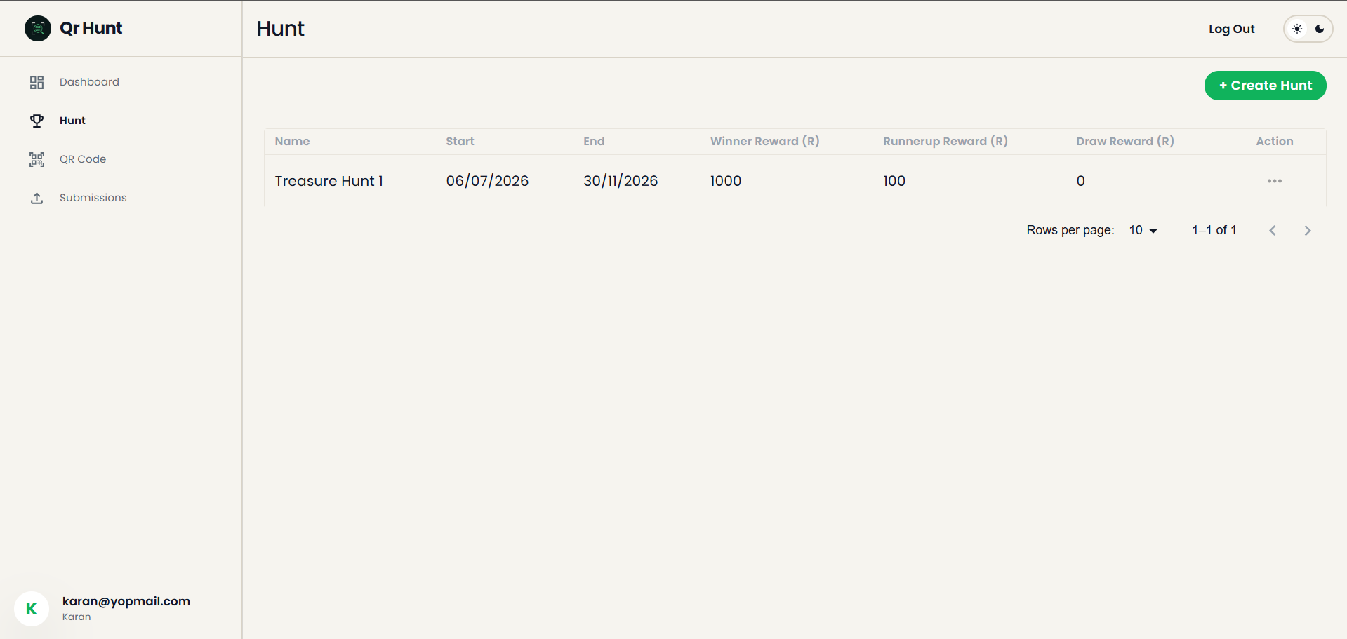Click the QR Code scanner icon
The width and height of the screenshot is (1347, 639).
point(37,159)
